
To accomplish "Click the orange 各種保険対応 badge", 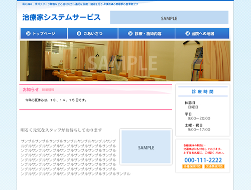I will (x=192, y=166).
